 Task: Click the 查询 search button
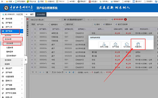[x=97, y=24]
